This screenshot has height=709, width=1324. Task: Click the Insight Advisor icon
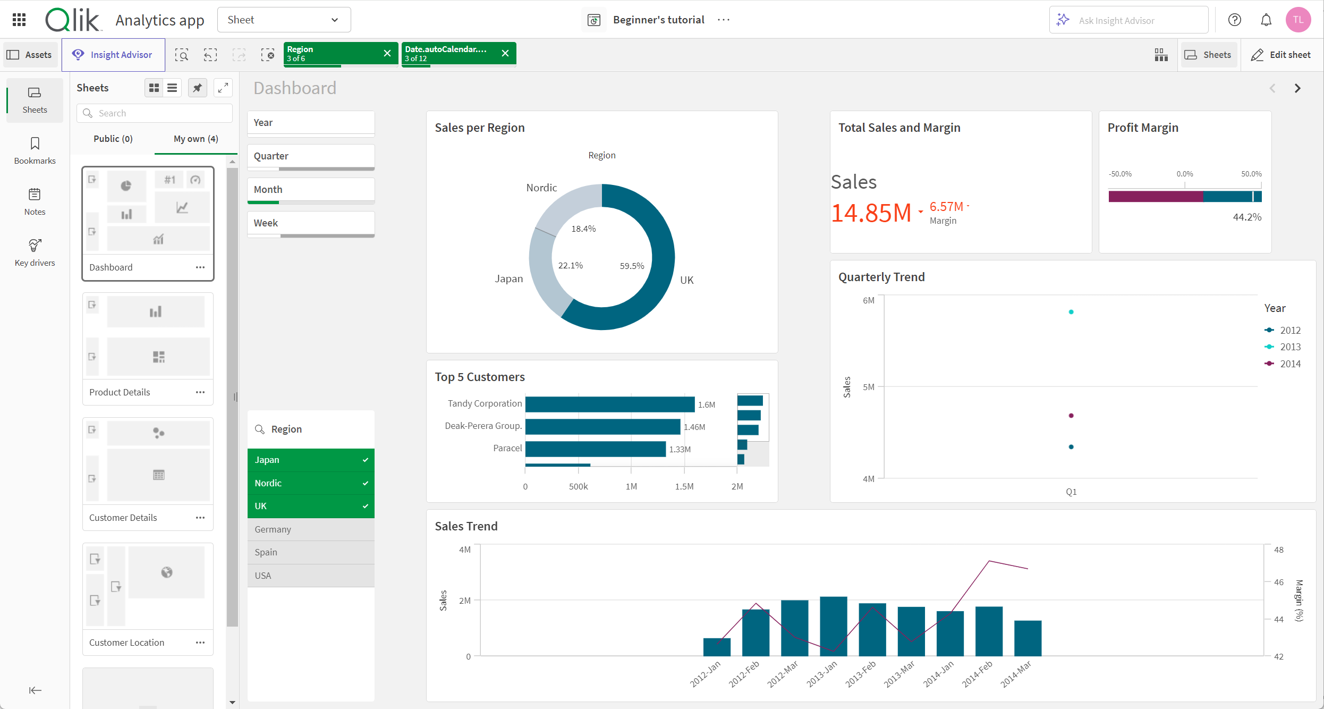click(80, 54)
